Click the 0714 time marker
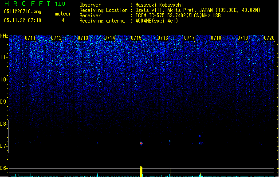Viewport: 279px width, 177px height. 110,38
